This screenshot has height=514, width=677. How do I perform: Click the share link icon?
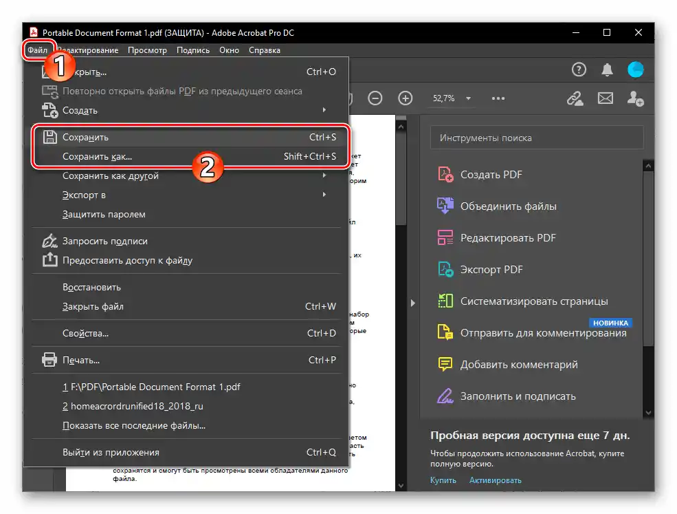click(x=575, y=98)
